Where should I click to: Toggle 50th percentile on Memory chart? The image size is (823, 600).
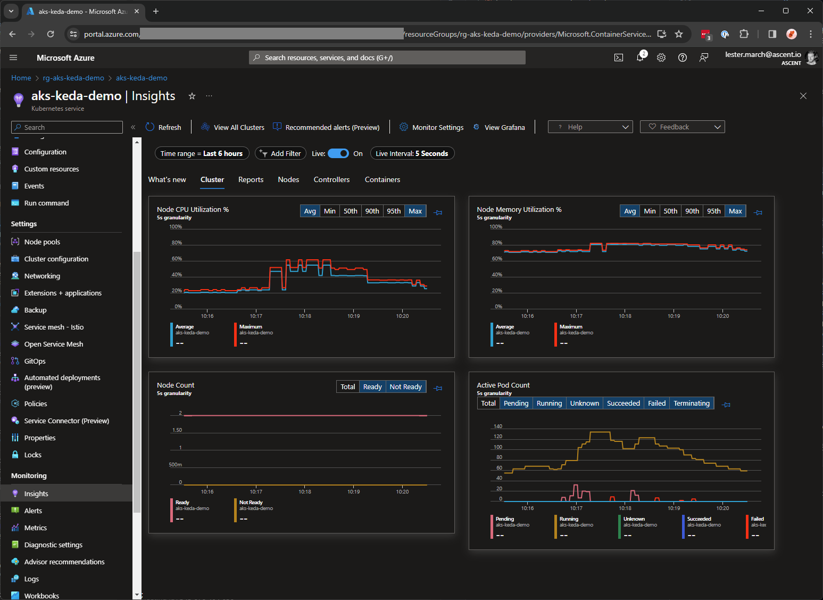click(x=670, y=211)
